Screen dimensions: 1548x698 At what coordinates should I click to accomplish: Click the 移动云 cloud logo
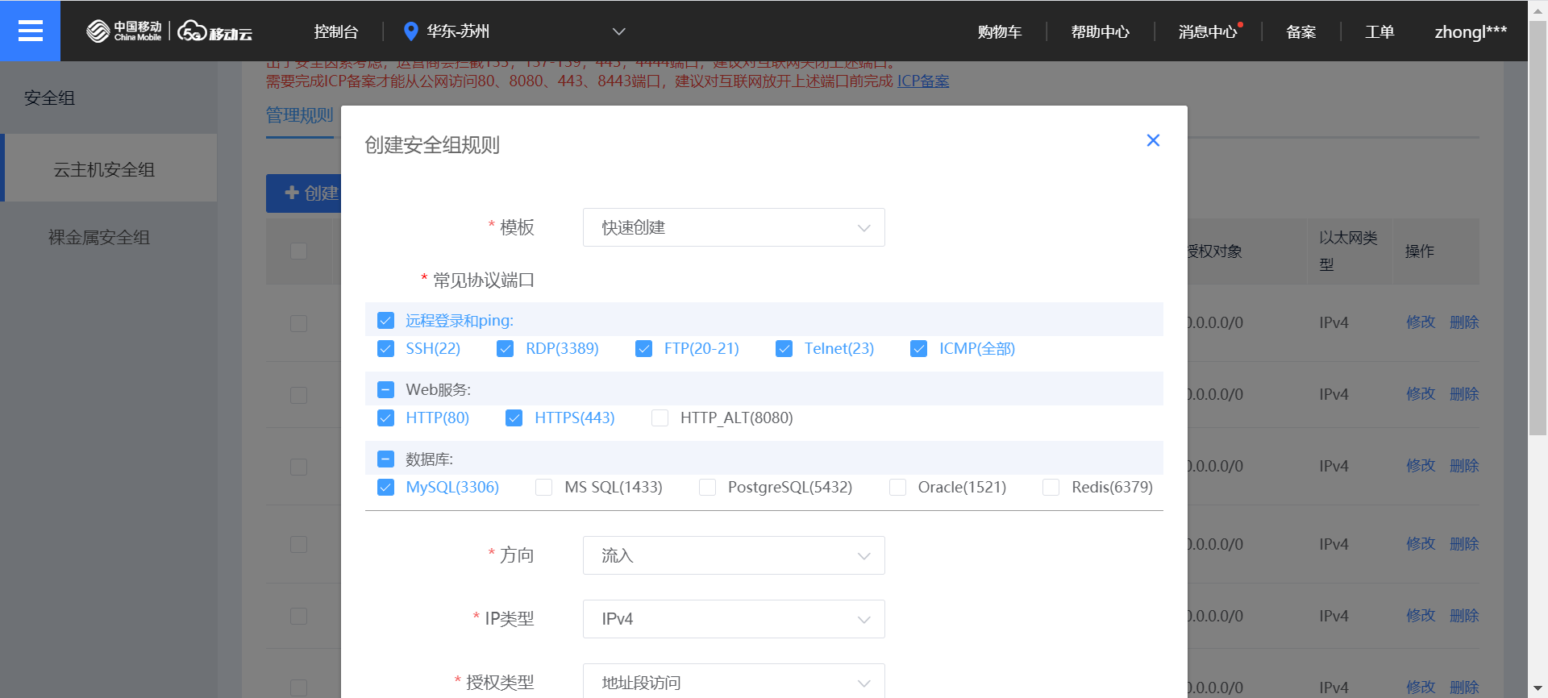[x=215, y=31]
